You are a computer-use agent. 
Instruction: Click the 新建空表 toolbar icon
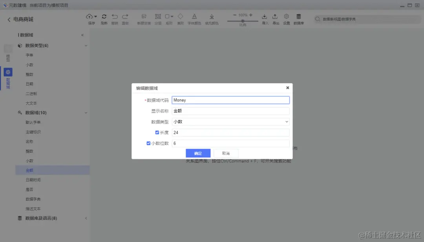[x=144, y=16]
